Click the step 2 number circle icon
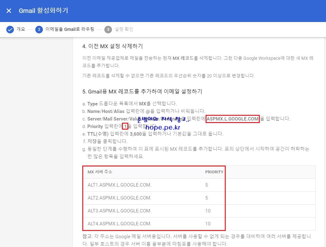The width and height of the screenshot is (326, 247). click(x=39, y=30)
